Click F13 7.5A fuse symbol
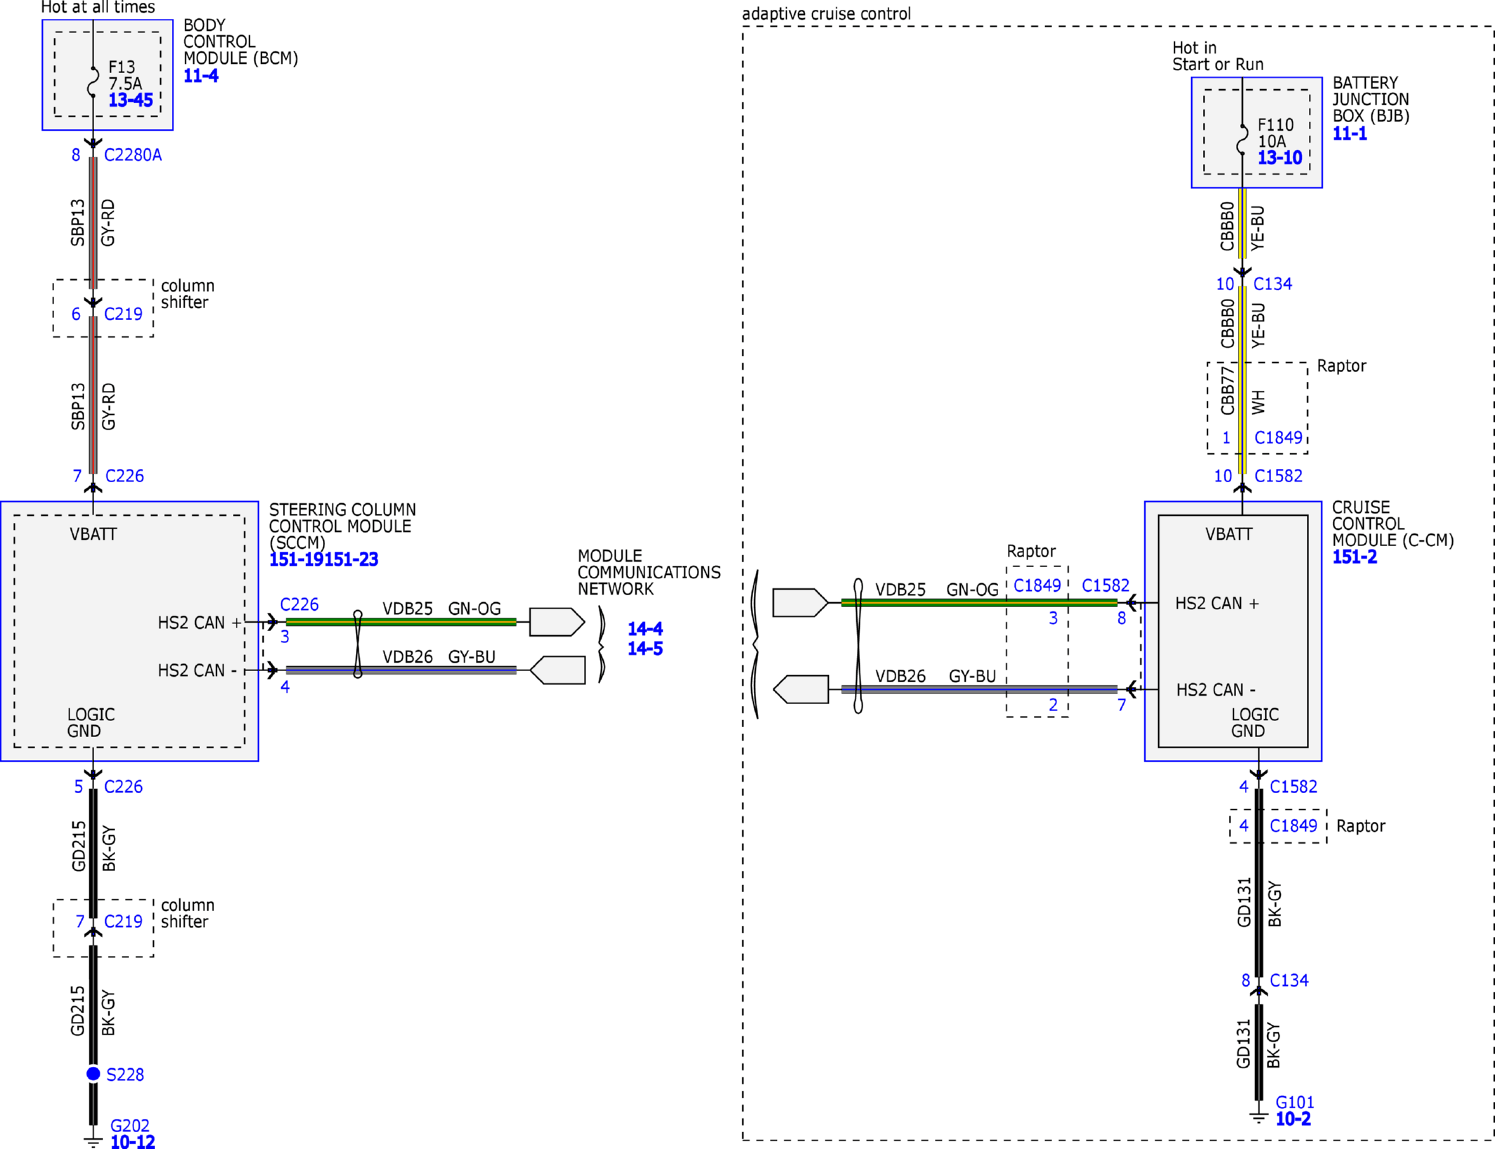Screen dimensions: 1495x1149 click(93, 81)
